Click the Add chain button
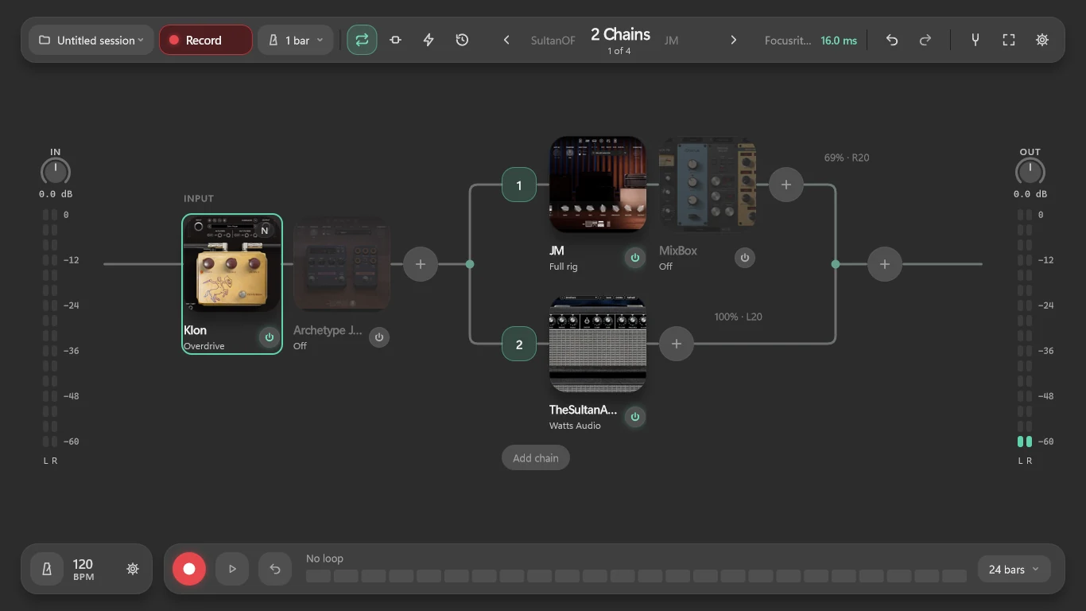 536,457
